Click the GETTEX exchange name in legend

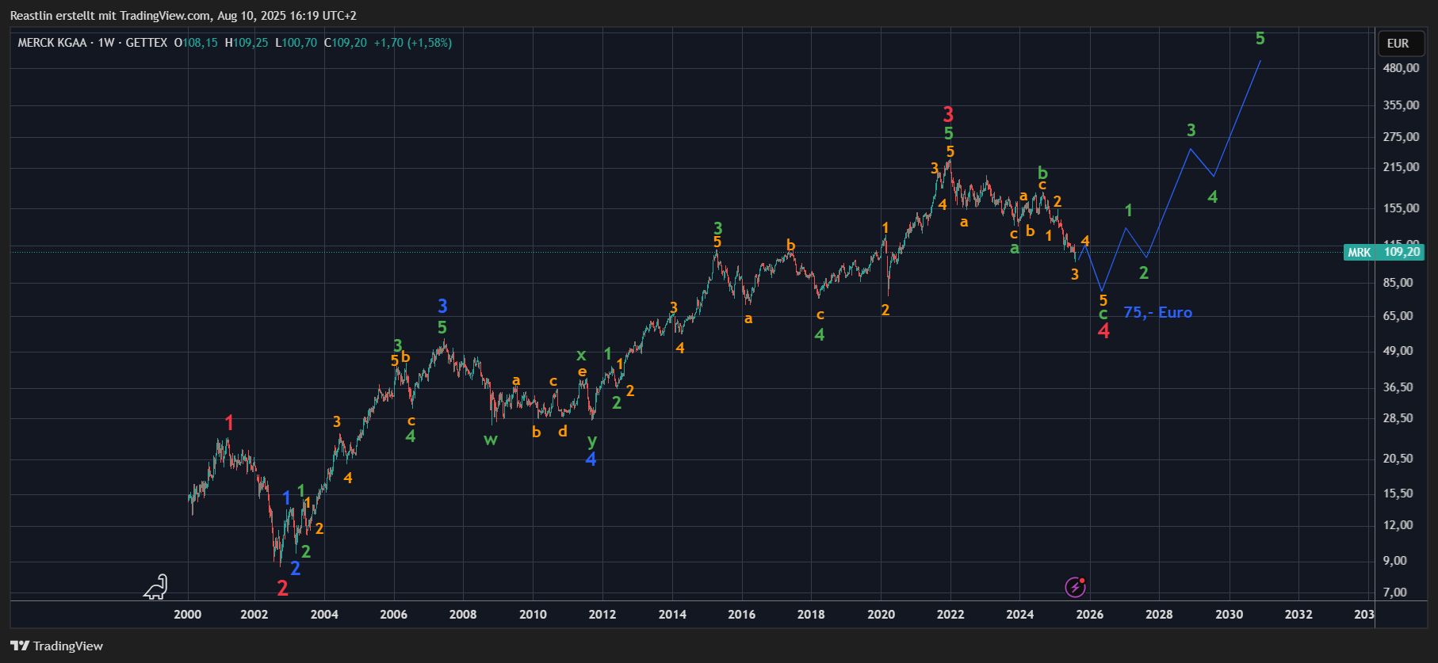tap(147, 43)
